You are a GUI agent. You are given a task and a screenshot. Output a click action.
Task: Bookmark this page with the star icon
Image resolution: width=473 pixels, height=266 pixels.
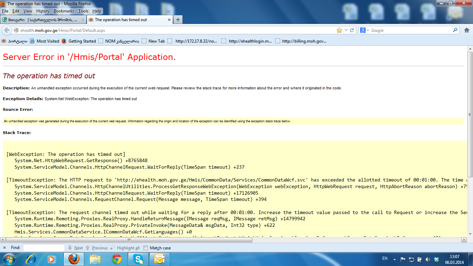tap(339, 30)
